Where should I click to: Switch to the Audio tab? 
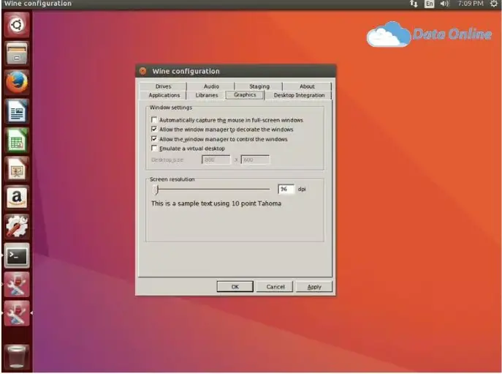click(x=211, y=86)
